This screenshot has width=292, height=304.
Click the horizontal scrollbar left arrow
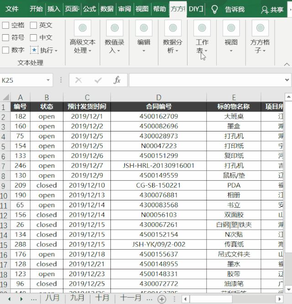pos(185,299)
